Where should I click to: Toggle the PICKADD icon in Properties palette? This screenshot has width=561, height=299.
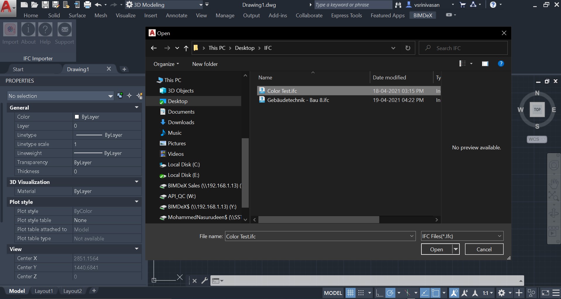coord(120,95)
